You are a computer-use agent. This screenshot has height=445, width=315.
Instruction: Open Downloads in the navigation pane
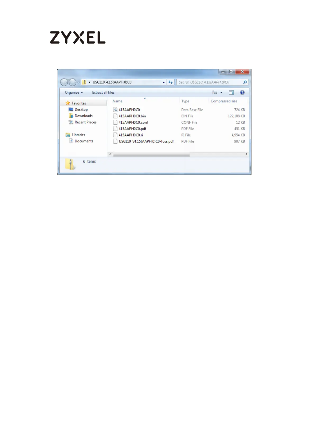tap(84, 116)
